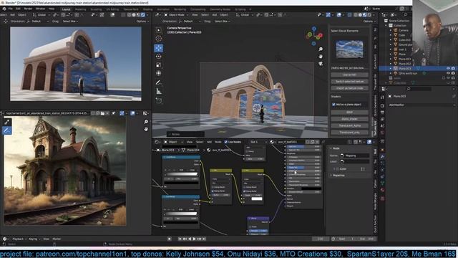Click the BSDF shader button
Image resolution: width=458 pixels, height=258 pixels.
coord(350,112)
